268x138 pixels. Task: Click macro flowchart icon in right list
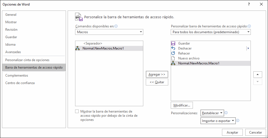(173, 63)
